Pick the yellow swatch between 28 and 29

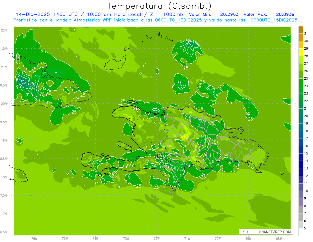coord(301,52)
